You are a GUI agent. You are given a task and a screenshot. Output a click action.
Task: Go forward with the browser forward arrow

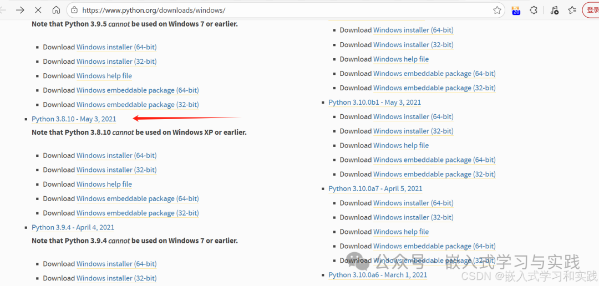[x=20, y=10]
